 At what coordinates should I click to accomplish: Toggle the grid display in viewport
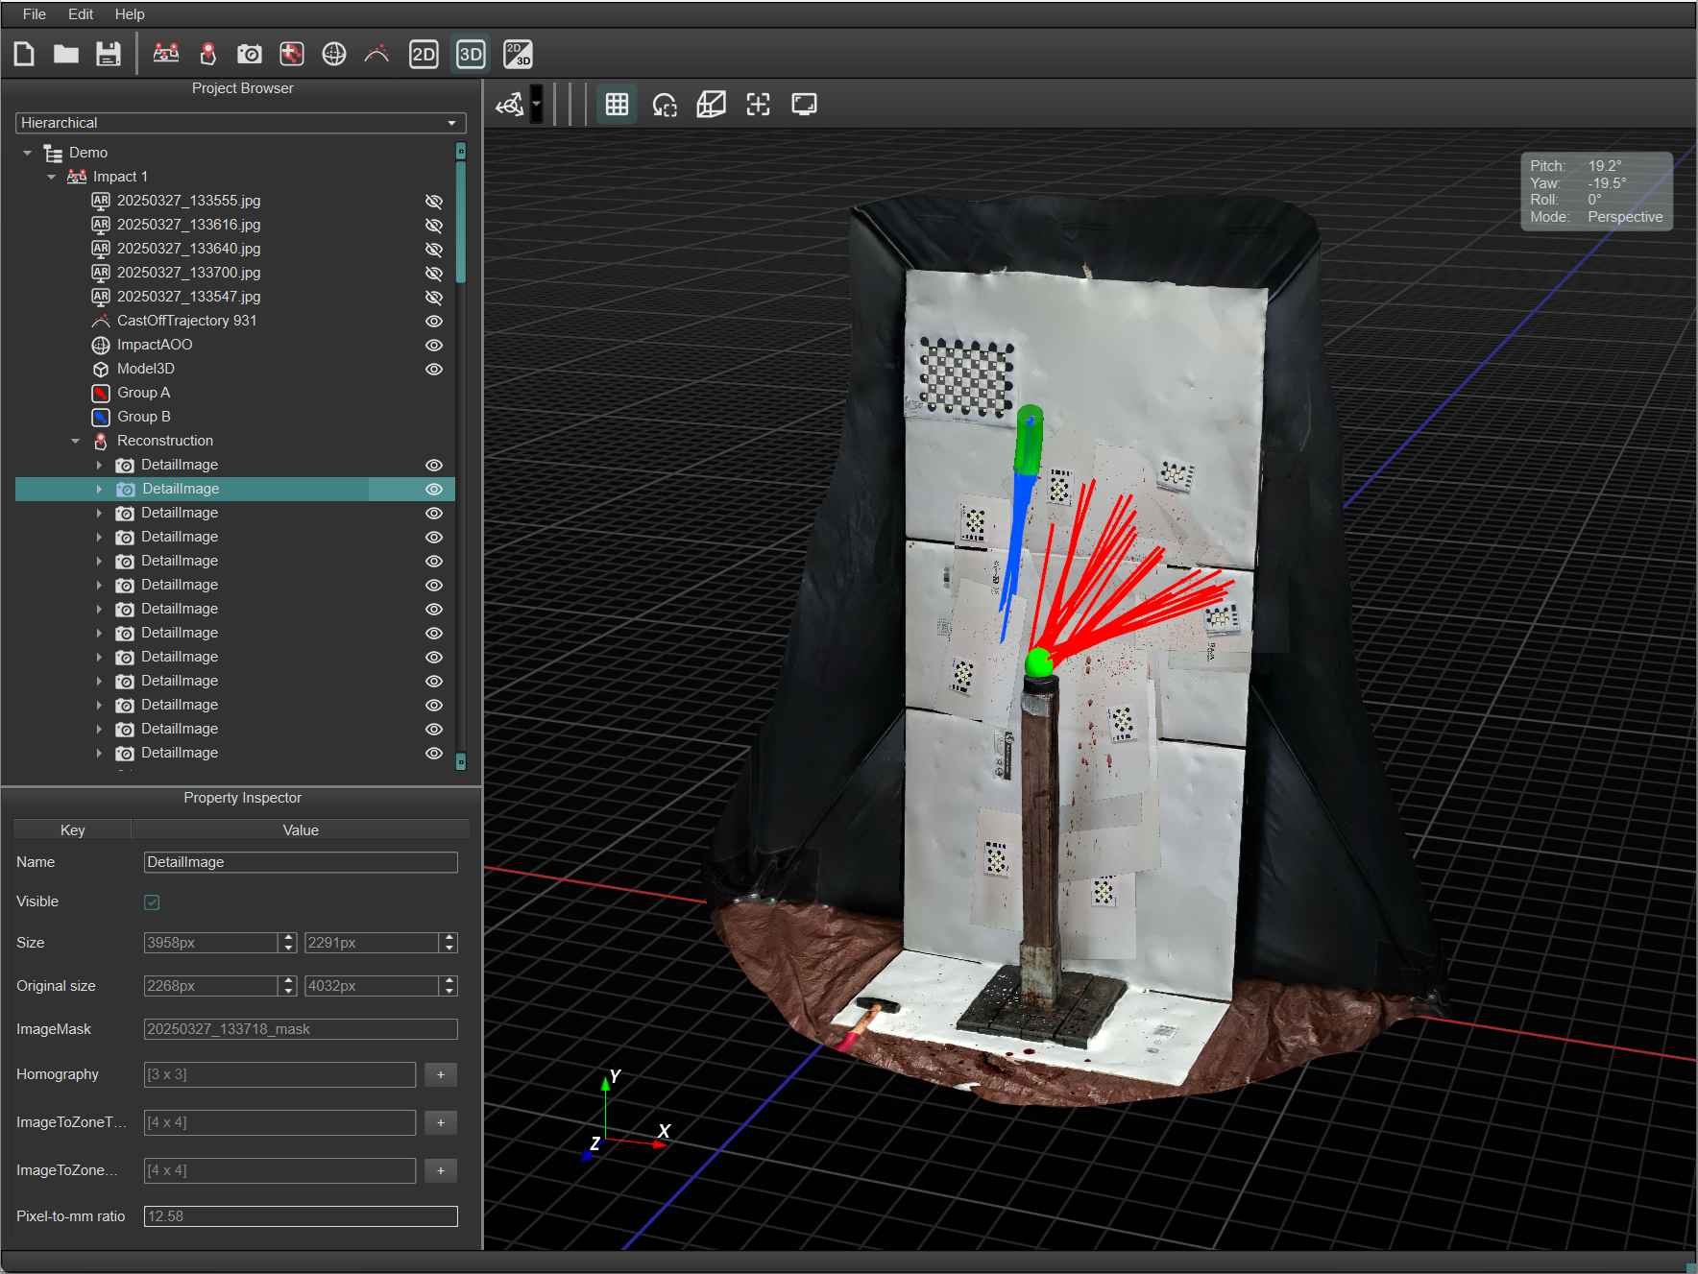point(617,104)
